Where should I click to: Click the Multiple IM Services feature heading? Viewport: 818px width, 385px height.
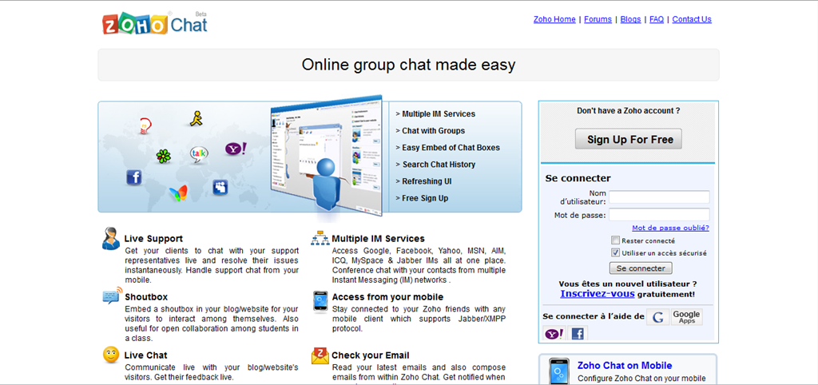click(378, 239)
